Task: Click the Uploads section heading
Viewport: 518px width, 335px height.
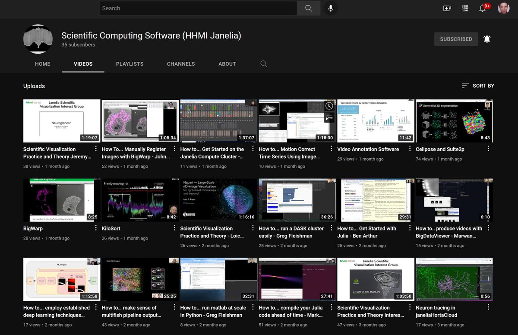Action: 34,86
